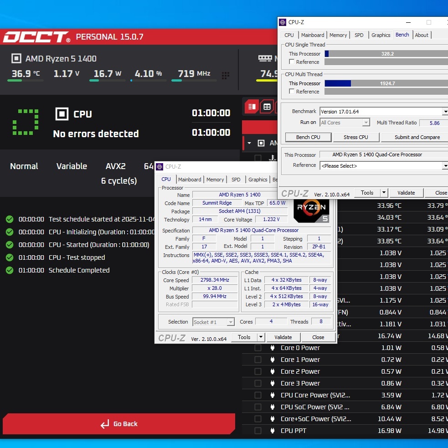
Task: Click the Core Speed value 2798.34 MHz
Action: coord(215,280)
